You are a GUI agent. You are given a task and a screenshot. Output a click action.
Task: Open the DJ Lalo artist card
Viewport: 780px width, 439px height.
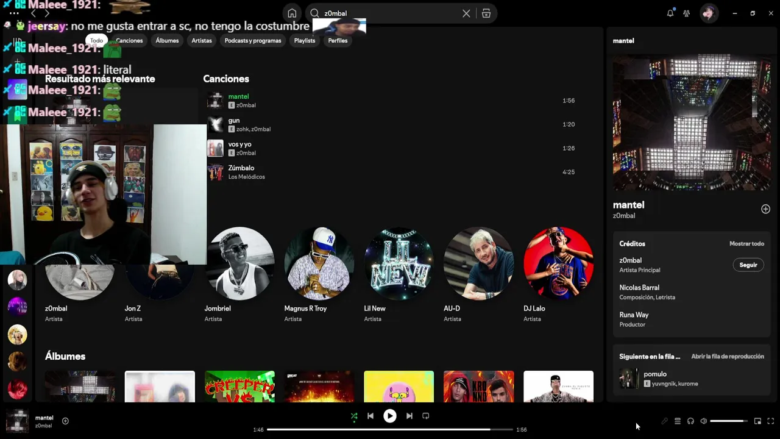(x=559, y=274)
